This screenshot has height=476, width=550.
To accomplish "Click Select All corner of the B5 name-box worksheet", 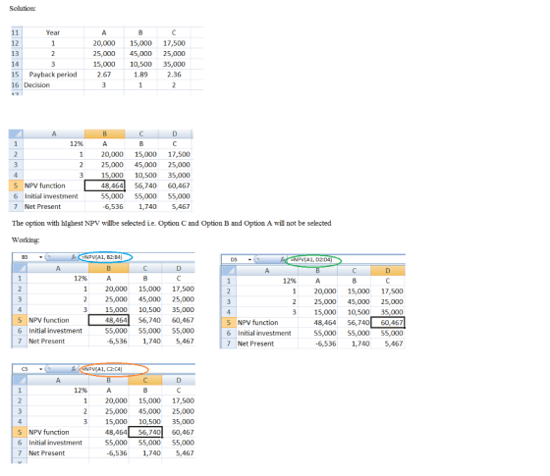I will [x=20, y=268].
